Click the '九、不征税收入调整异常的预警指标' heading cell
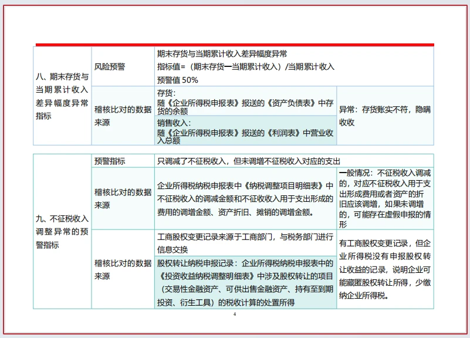Screen dimensions: 470x338 (62, 232)
